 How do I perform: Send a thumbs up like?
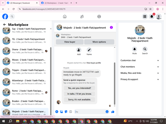click(113, 112)
